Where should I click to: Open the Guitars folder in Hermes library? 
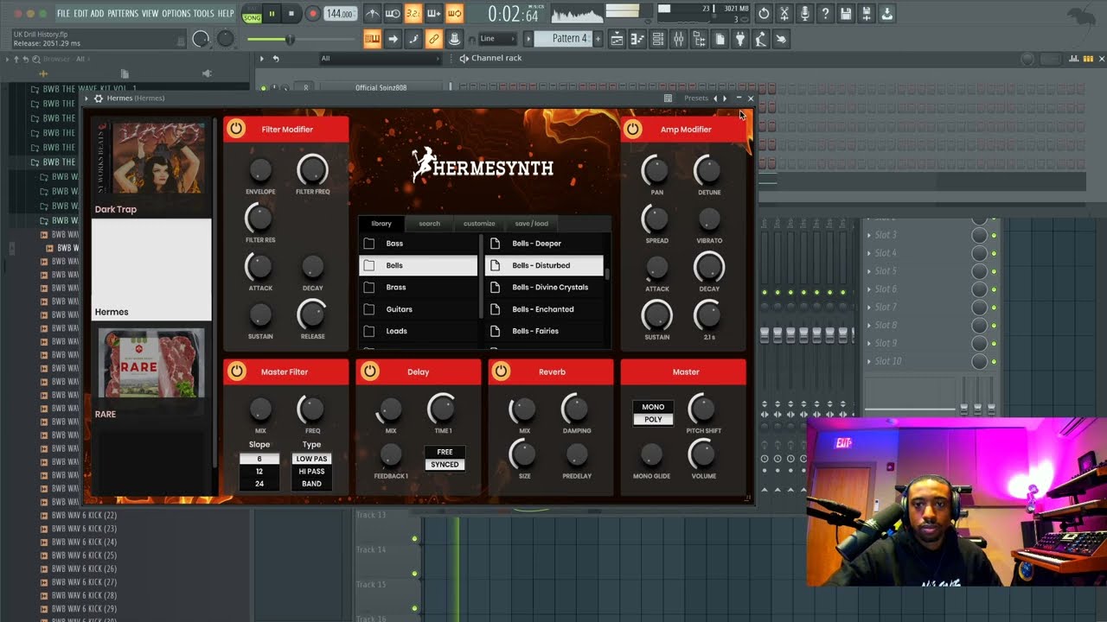click(418, 309)
